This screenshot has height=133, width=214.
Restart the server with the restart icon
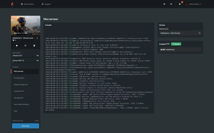(x=25, y=45)
